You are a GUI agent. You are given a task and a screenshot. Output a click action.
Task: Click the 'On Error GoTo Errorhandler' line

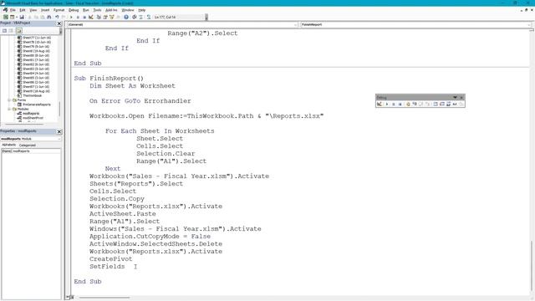coord(140,101)
